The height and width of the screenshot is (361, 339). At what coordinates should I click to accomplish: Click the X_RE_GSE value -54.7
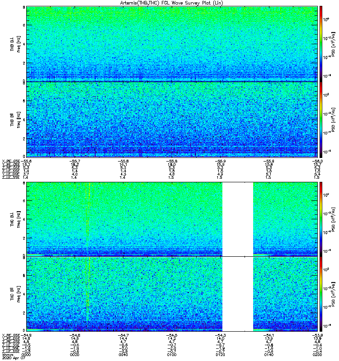click(x=123, y=335)
